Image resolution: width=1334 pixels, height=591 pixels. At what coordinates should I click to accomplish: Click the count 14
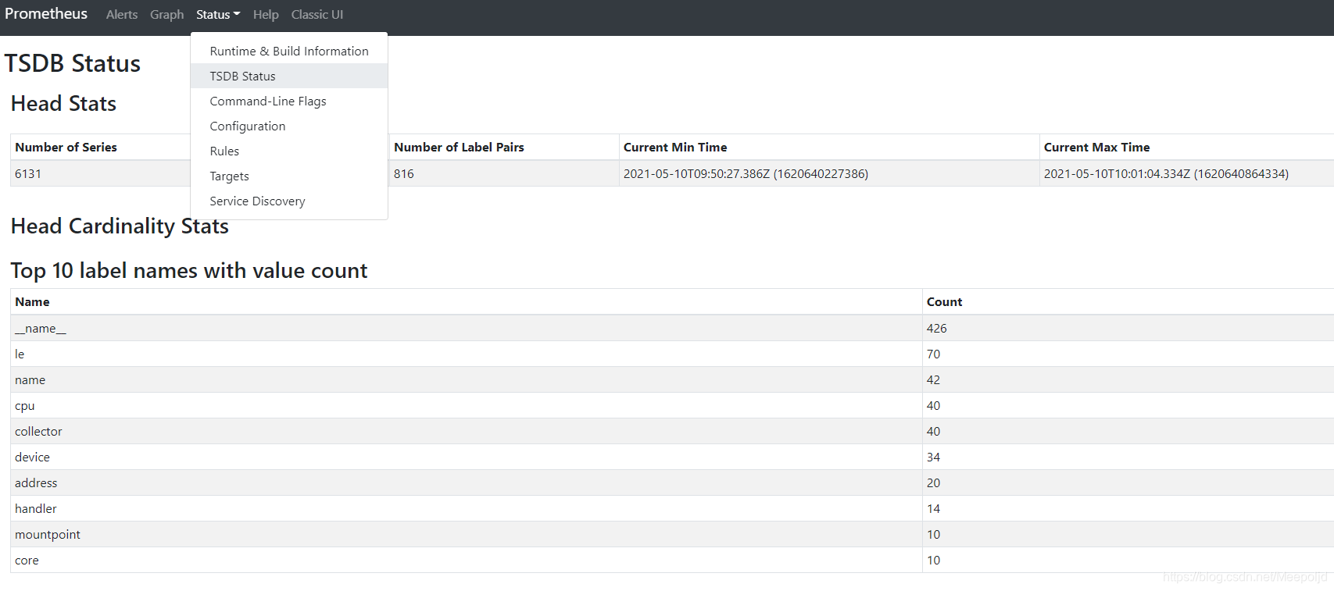pyautogui.click(x=934, y=508)
